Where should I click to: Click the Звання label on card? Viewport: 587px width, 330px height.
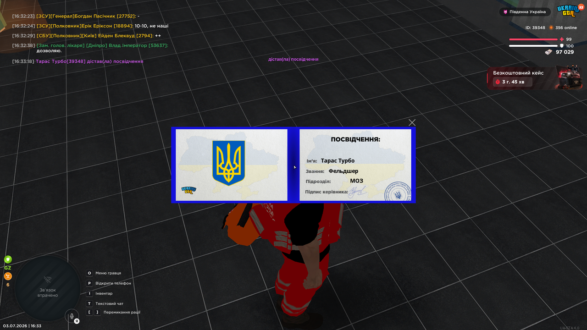[315, 171]
